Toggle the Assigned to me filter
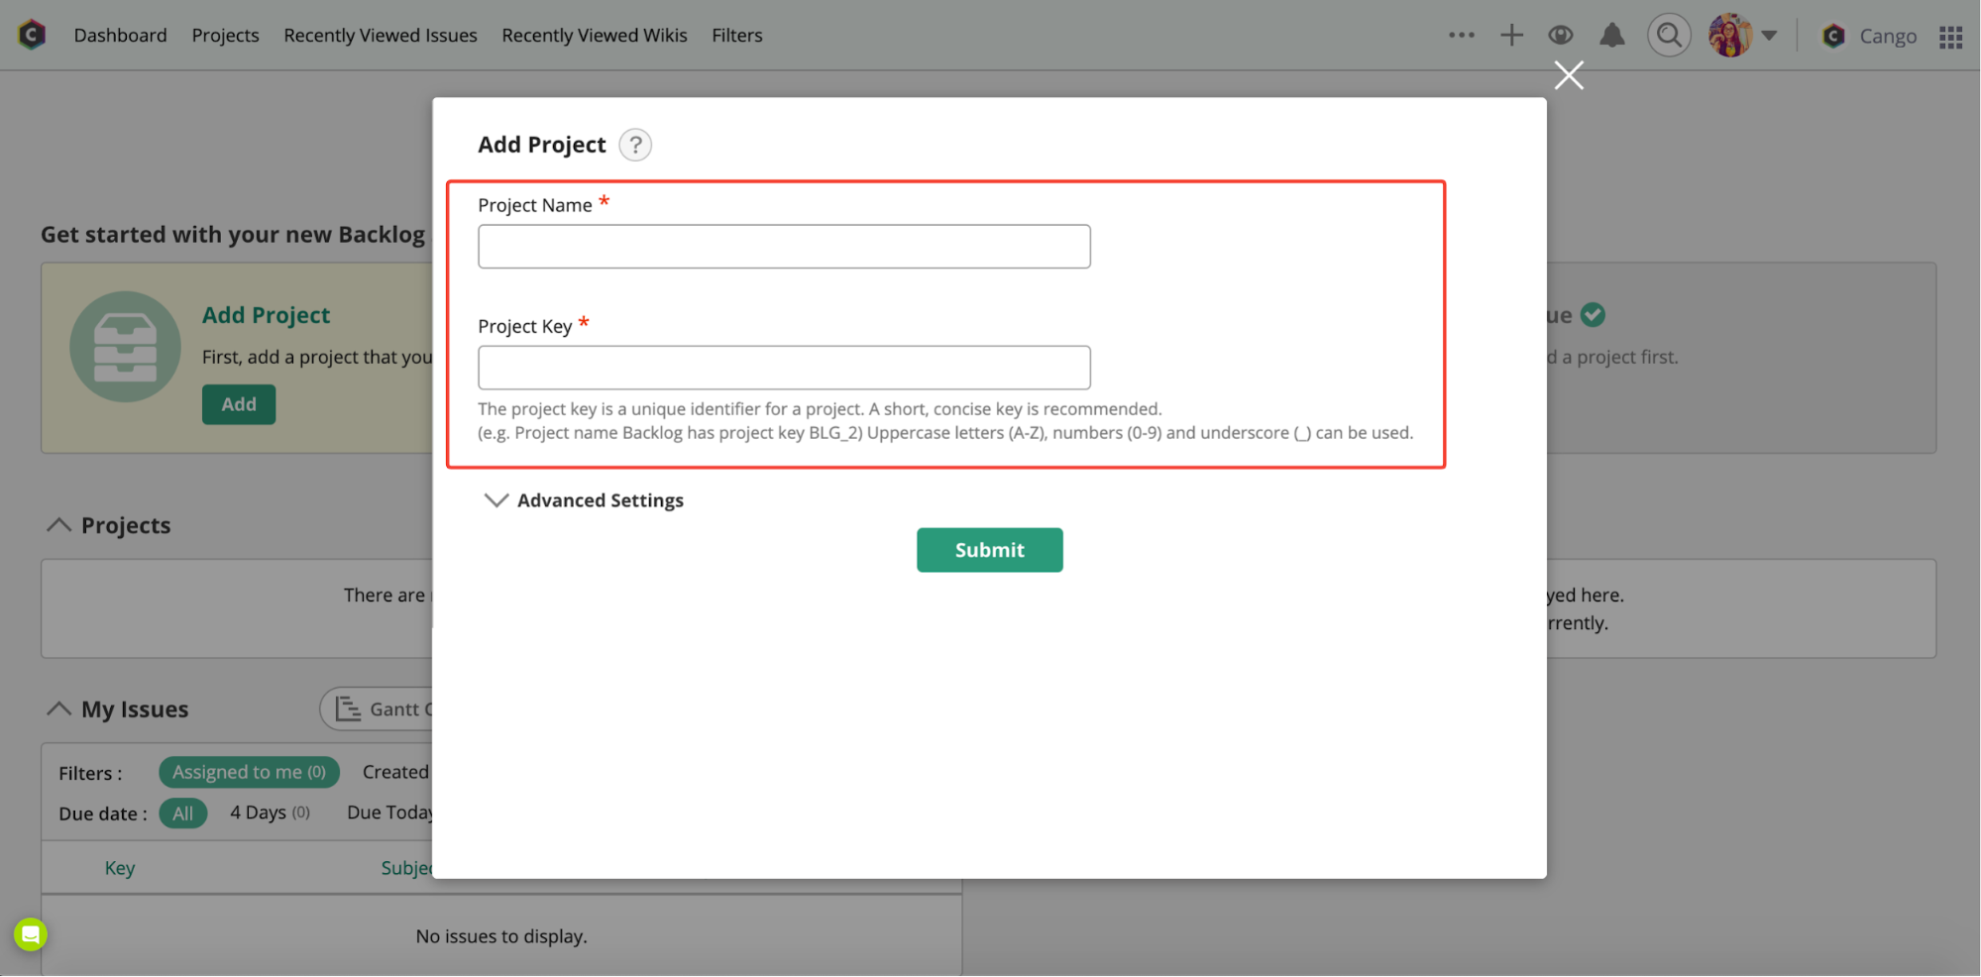Screen dimensions: 1981x977 [x=249, y=772]
